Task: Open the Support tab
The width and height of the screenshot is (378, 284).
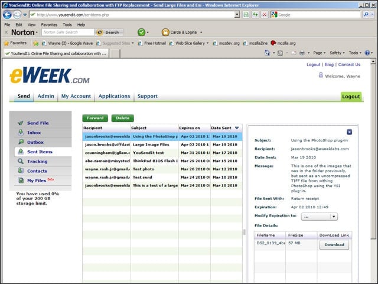Action: coord(148,96)
